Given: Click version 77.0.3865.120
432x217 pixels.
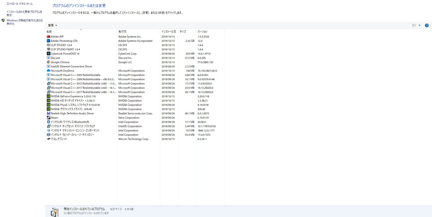Looking at the screenshot, I should point(206,62).
